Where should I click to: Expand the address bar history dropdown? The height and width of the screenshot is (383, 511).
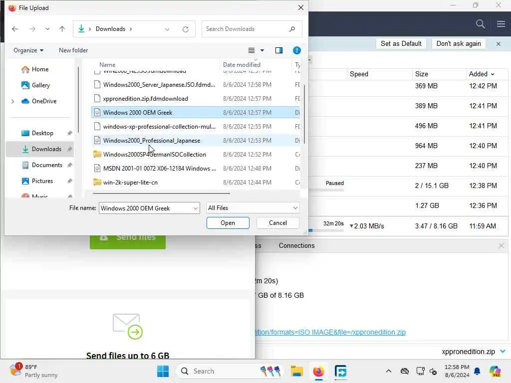pos(167,29)
